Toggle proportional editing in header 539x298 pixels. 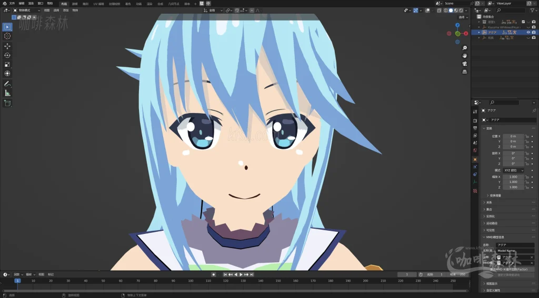252,11
